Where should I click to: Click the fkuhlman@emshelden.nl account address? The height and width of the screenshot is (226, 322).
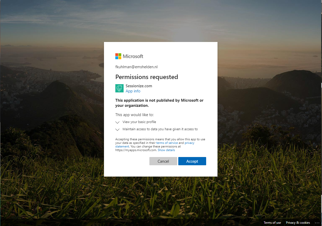click(136, 67)
